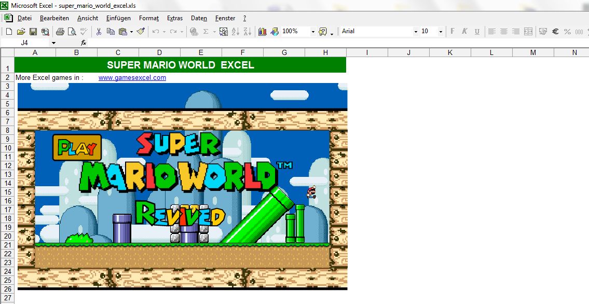Image resolution: width=589 pixels, height=304 pixels.
Task: Click the Select All corner box
Action: (x=7, y=52)
